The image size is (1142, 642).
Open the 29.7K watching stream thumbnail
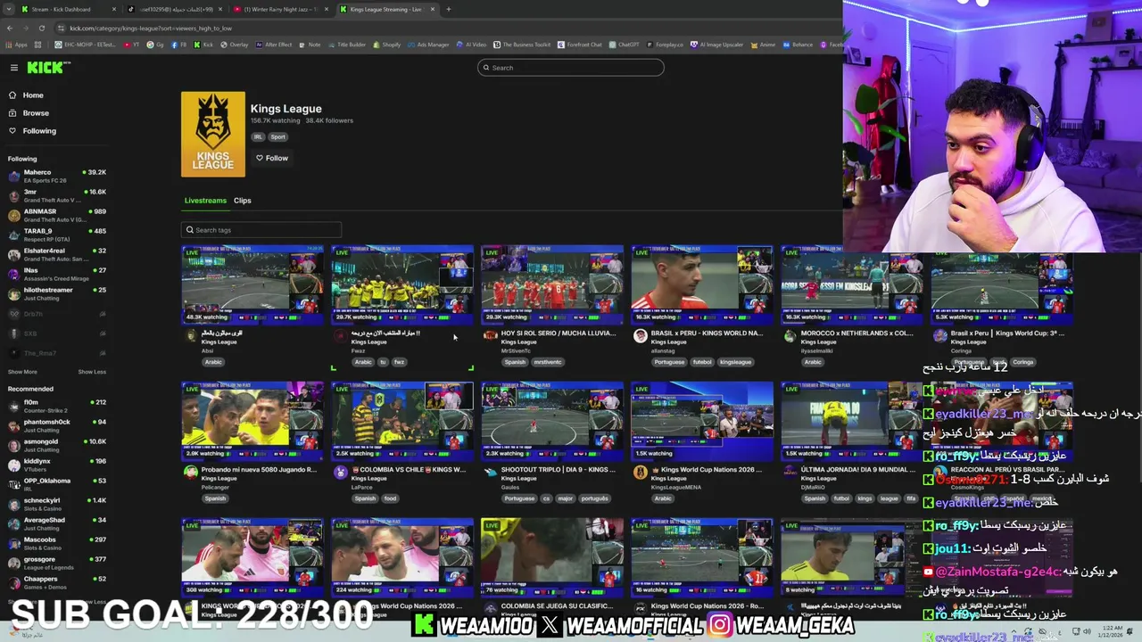click(402, 284)
